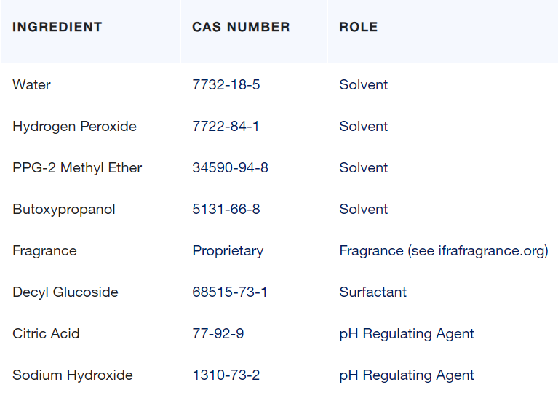Click the Citric Acid ingredient name

click(x=46, y=333)
